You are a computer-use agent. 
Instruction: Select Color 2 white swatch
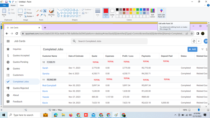112,13
